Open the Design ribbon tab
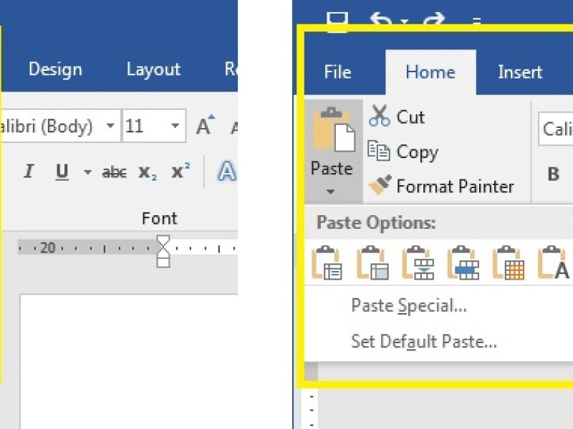This screenshot has height=429, width=573. coord(55,69)
